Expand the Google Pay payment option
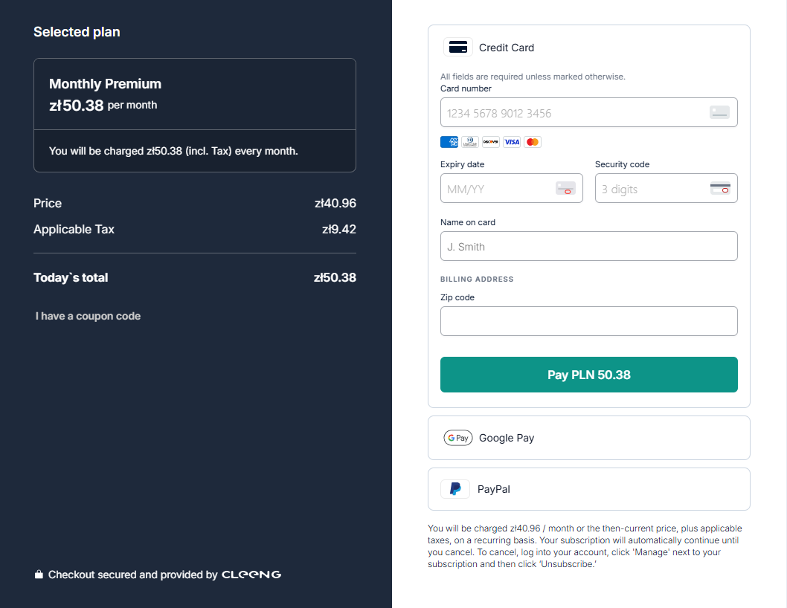Screen dimensions: 787x608 [x=588, y=438]
